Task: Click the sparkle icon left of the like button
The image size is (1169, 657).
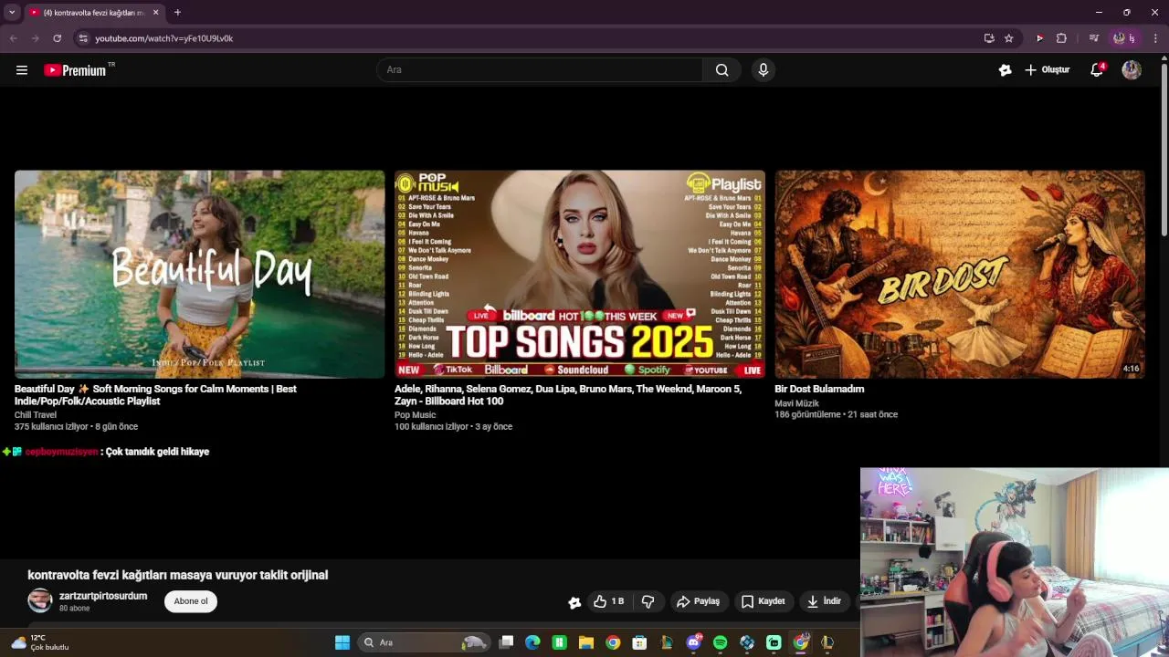Action: 574,602
